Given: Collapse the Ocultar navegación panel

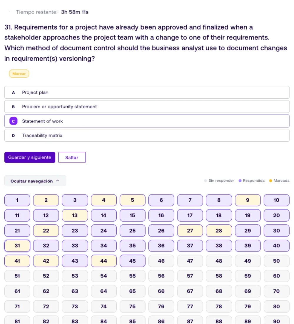Looking at the screenshot, I should pos(35,181).
